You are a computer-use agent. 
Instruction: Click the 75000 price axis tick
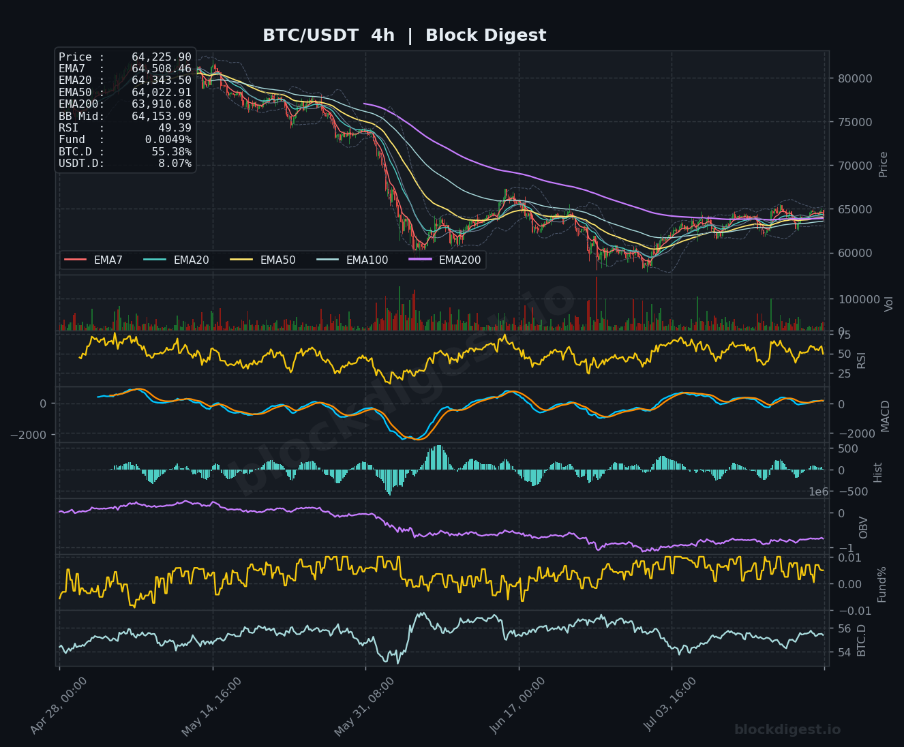pos(854,122)
